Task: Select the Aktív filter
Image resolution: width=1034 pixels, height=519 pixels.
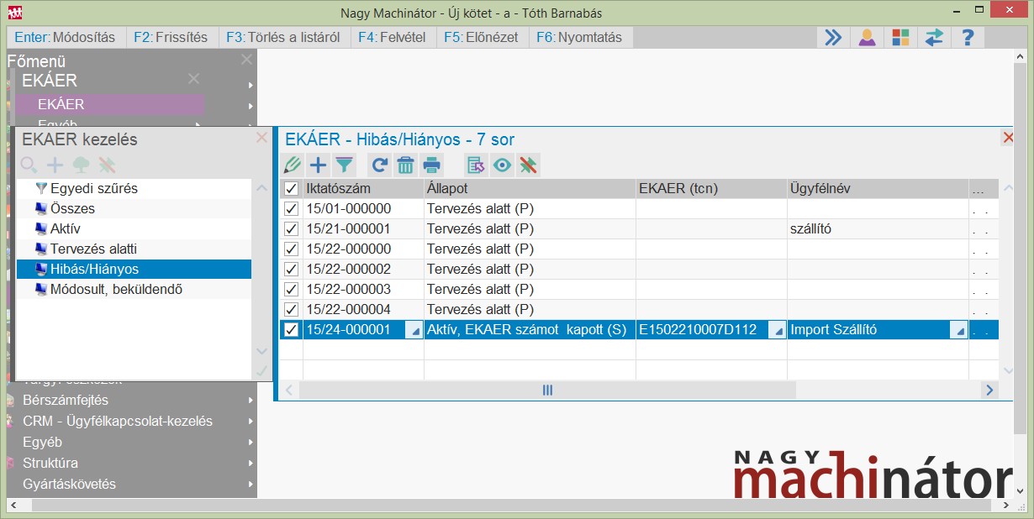Action: point(134,228)
